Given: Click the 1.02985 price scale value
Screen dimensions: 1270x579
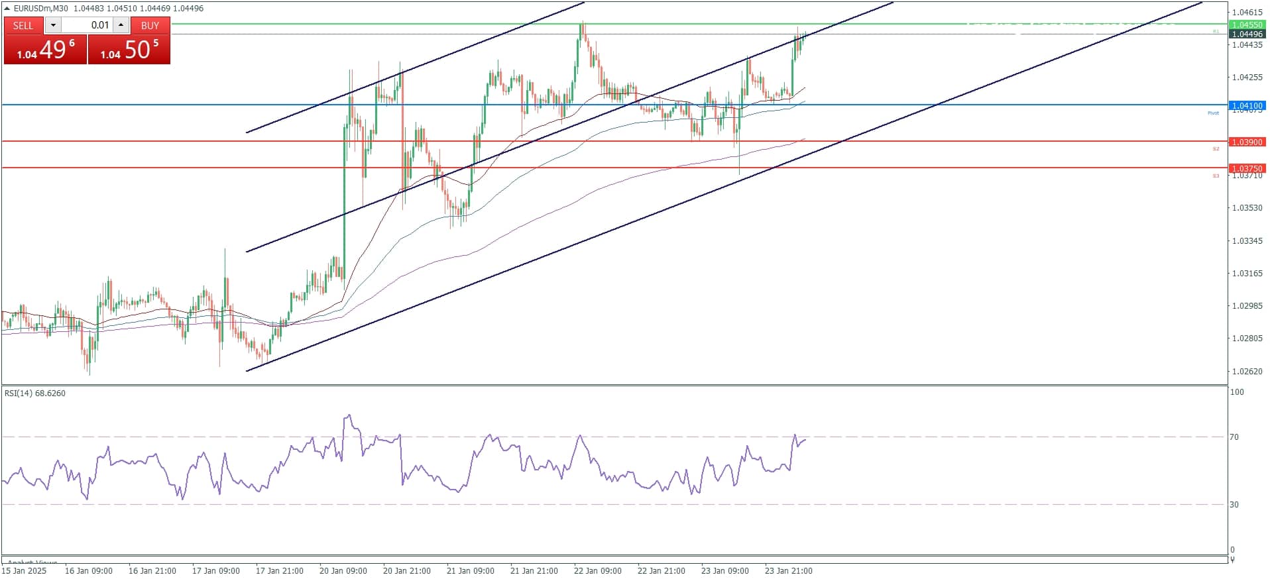Looking at the screenshot, I should click(1247, 306).
